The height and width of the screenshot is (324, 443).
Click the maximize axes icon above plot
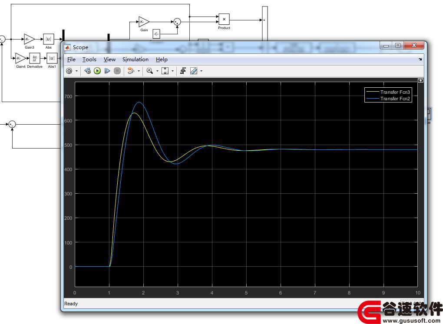tap(420, 80)
